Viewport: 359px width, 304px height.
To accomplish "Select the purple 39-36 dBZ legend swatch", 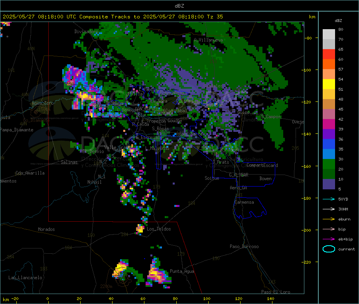I will (x=329, y=134).
